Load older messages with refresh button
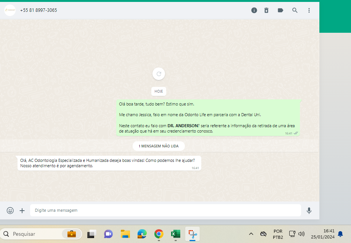 pyautogui.click(x=159, y=74)
